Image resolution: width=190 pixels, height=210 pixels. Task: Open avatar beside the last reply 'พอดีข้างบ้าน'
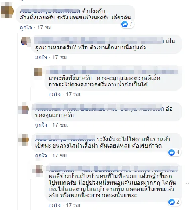click(x=38, y=171)
